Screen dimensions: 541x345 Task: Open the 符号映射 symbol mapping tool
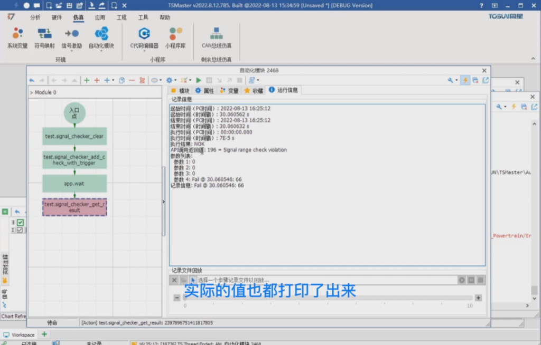point(44,38)
